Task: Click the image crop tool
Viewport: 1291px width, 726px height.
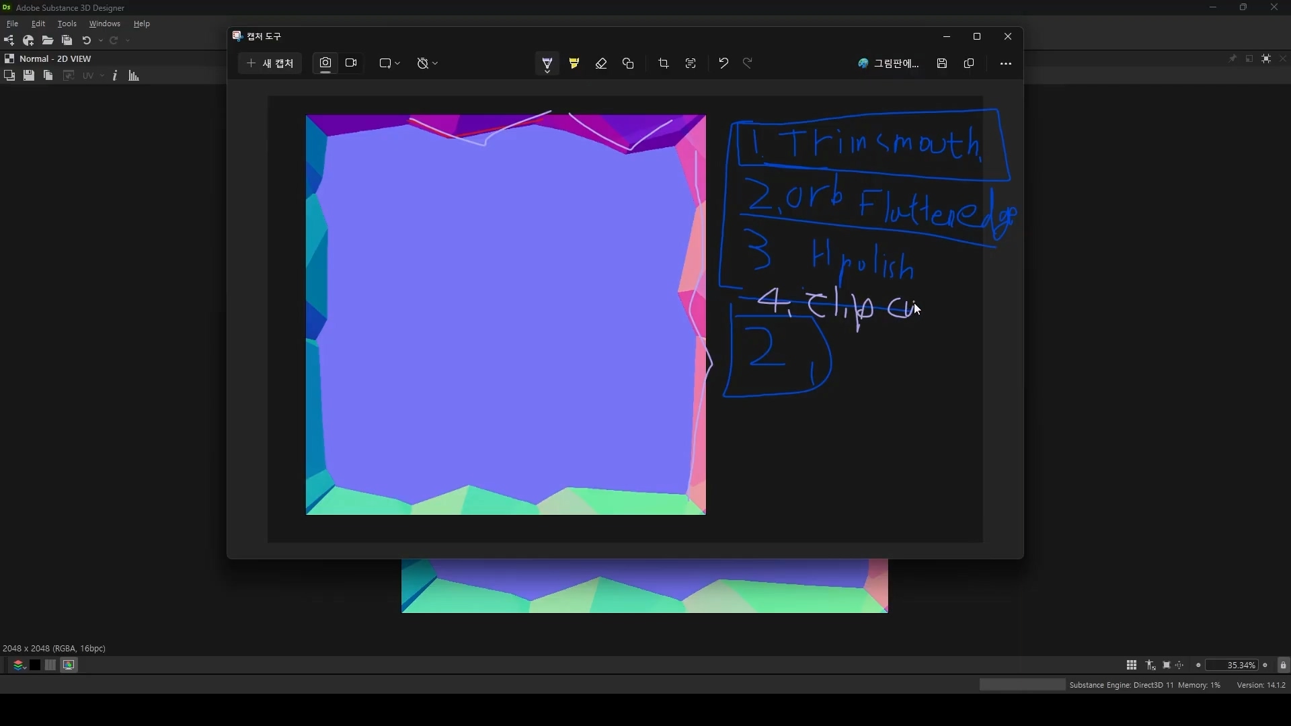Action: 664,63
